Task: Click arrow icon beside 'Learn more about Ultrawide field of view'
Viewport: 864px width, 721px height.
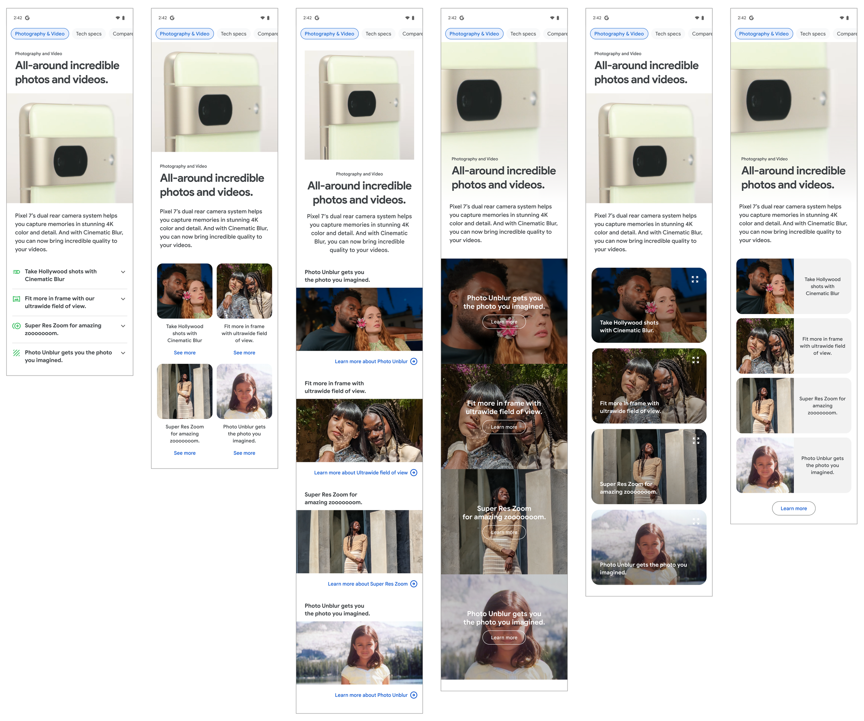Action: (x=414, y=473)
